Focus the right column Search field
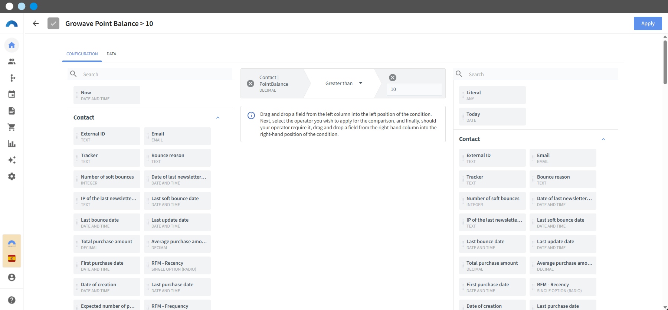 pyautogui.click(x=536, y=74)
